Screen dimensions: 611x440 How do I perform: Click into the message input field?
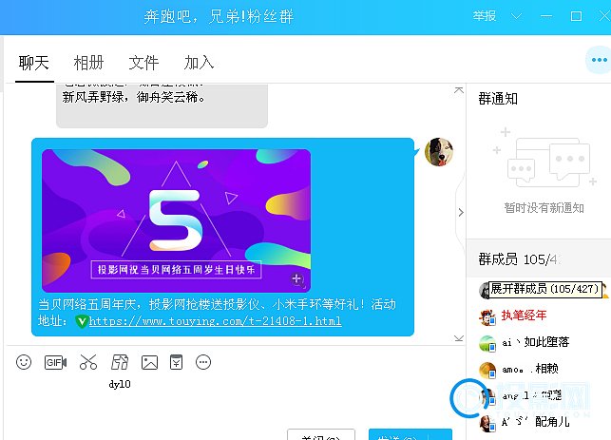click(x=234, y=401)
